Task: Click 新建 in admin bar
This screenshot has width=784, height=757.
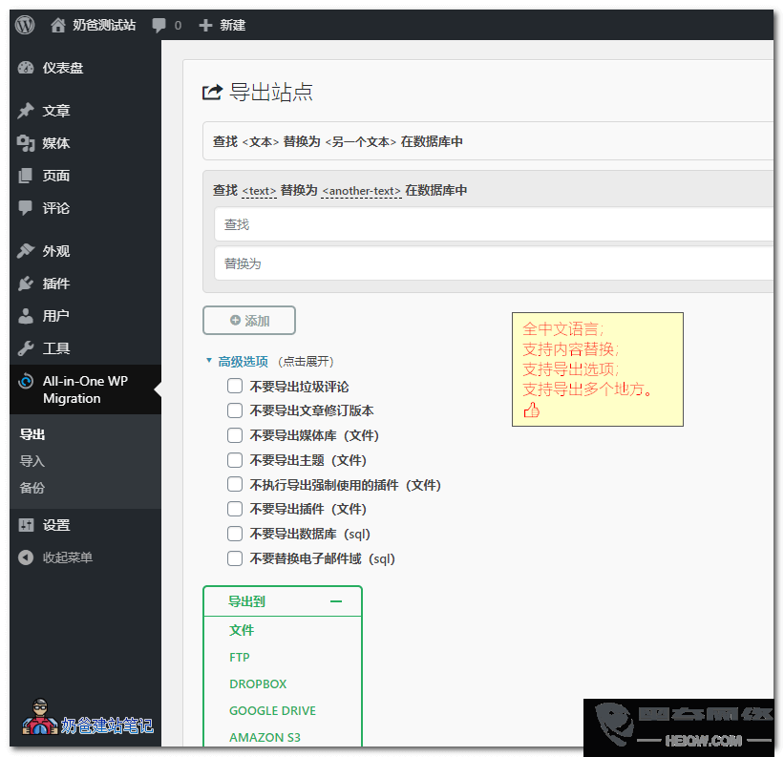Action: (x=232, y=25)
